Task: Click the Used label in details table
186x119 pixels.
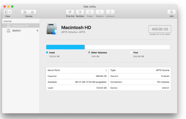Action: coord(51,88)
